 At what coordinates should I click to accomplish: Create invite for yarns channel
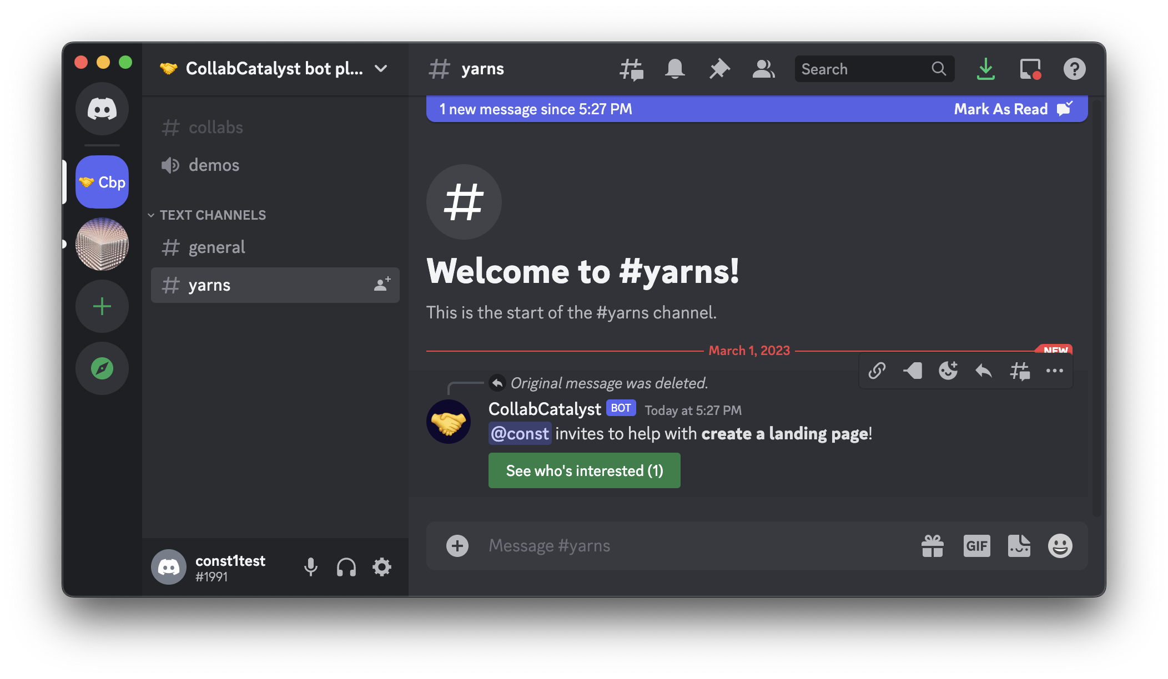[x=382, y=285]
